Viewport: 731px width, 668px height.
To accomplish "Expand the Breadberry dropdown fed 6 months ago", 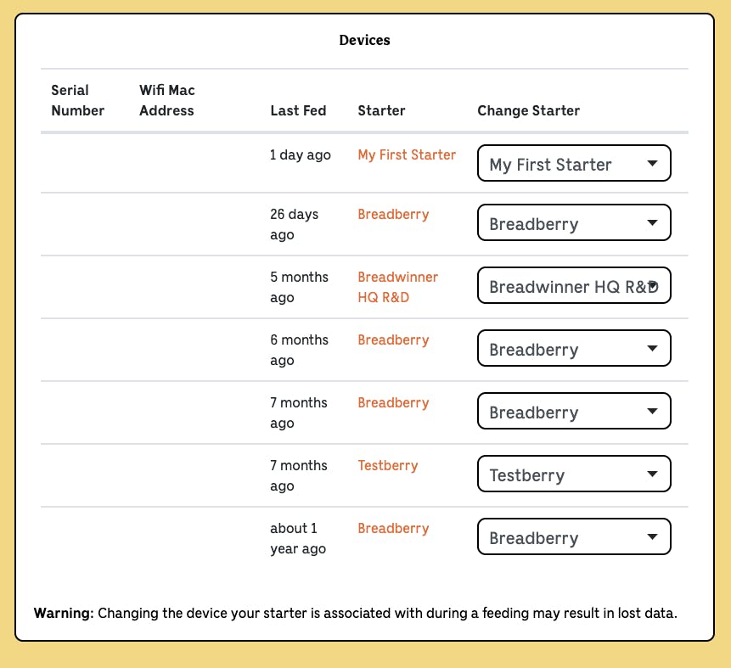I will point(574,349).
